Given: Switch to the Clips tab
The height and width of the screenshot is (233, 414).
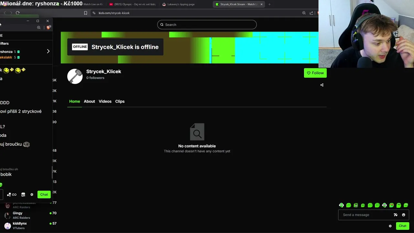Looking at the screenshot, I should pos(120,101).
